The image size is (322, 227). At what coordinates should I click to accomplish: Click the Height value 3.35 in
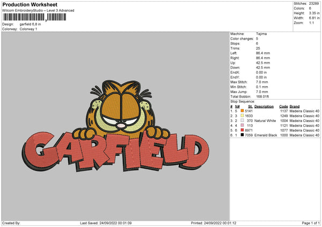click(x=314, y=13)
